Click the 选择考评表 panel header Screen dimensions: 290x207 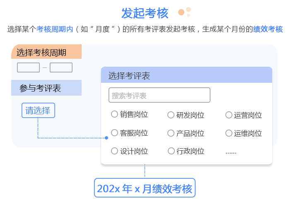point(186,75)
